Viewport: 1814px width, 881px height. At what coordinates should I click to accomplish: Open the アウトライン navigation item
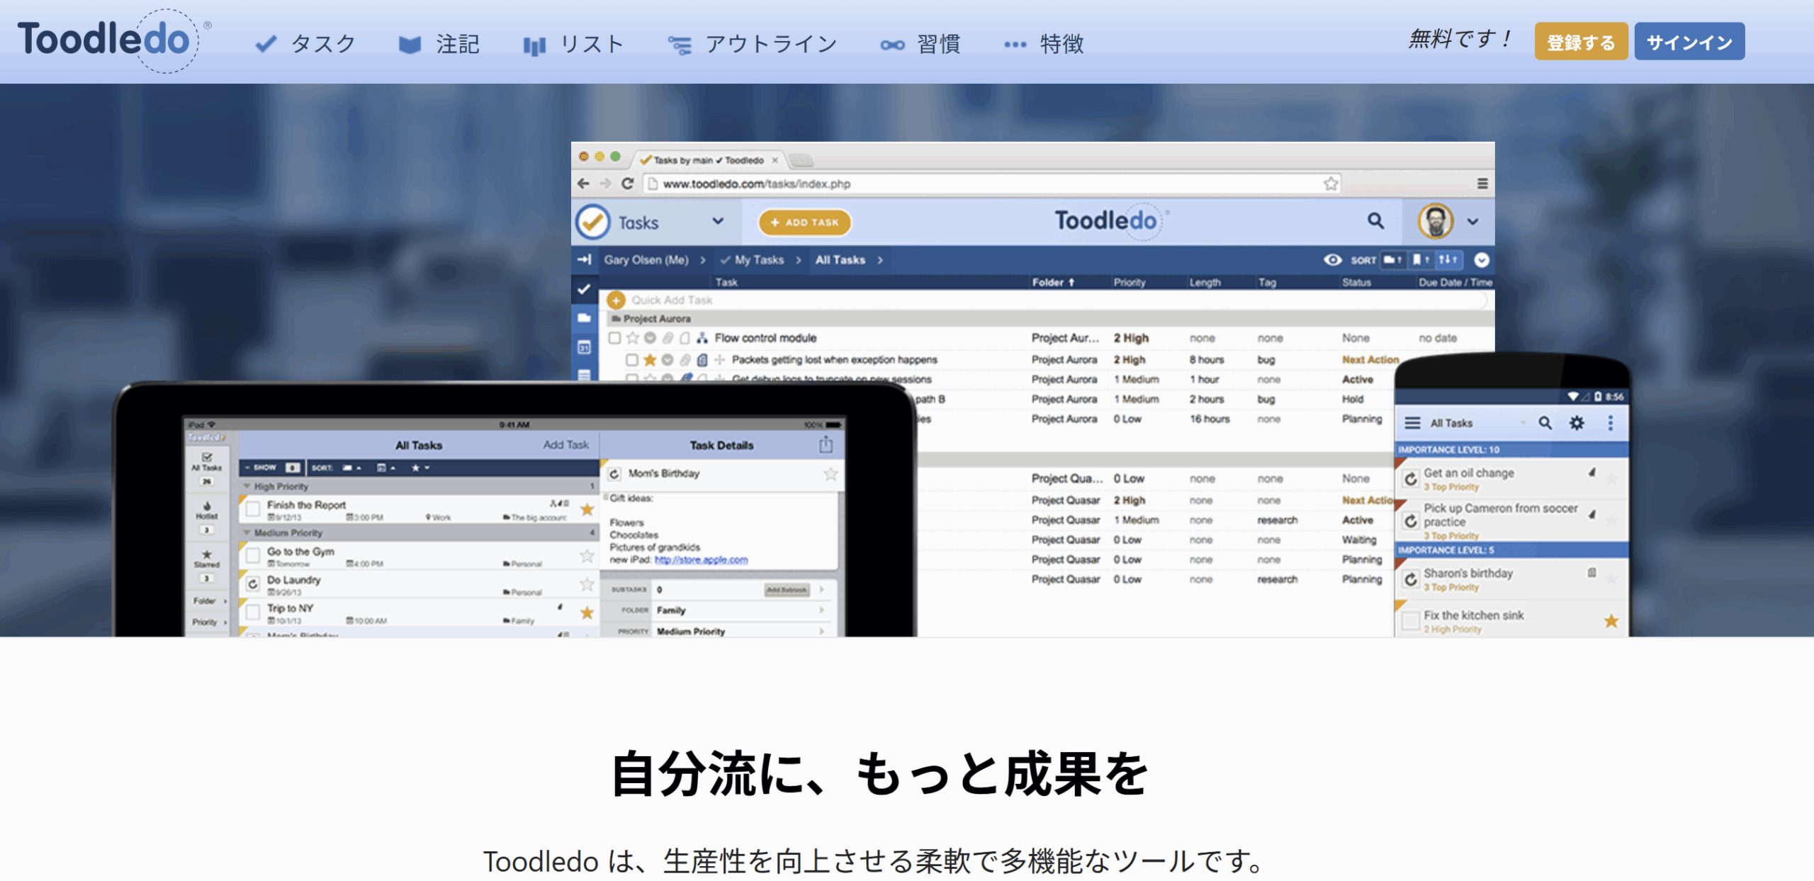click(753, 44)
